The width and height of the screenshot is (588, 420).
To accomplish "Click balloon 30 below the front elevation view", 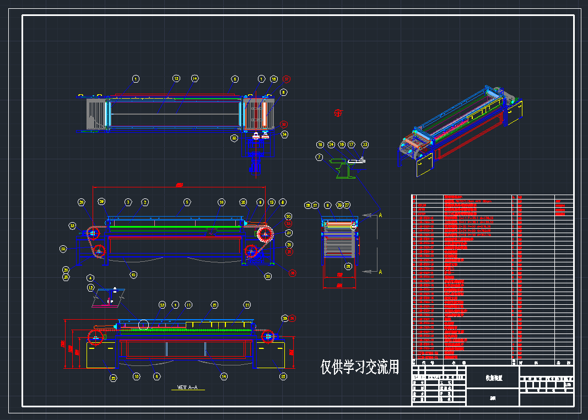I will [x=267, y=276].
